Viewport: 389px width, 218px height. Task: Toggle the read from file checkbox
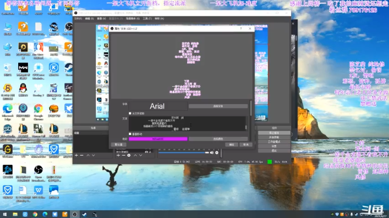coord(130,113)
